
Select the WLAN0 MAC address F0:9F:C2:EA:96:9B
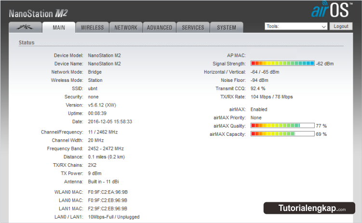pyautogui.click(x=108, y=192)
